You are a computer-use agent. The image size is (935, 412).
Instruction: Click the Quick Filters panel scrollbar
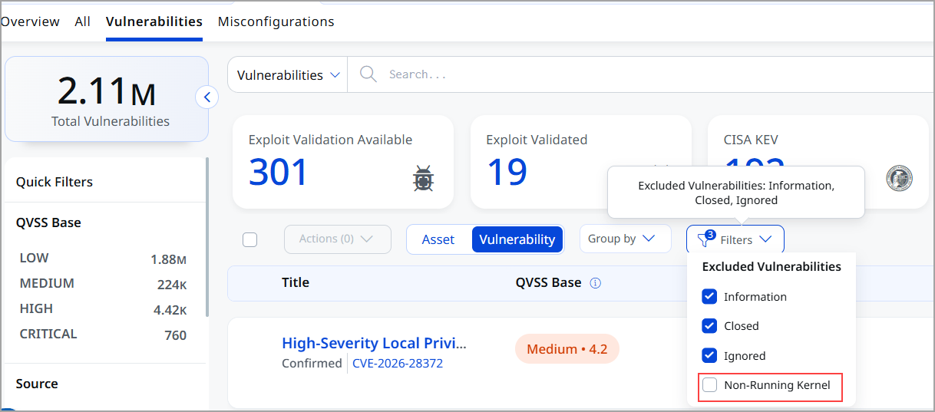click(206, 238)
